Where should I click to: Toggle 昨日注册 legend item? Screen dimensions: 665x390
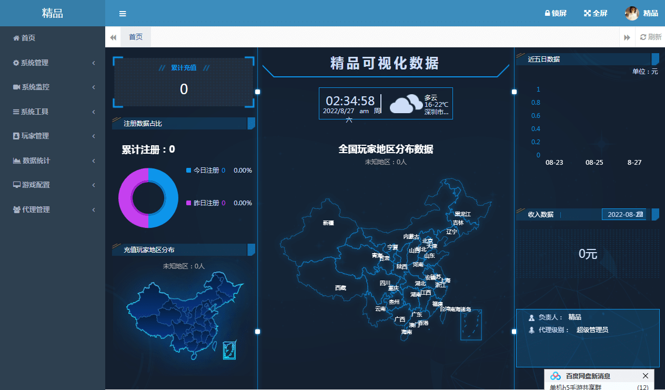(205, 203)
